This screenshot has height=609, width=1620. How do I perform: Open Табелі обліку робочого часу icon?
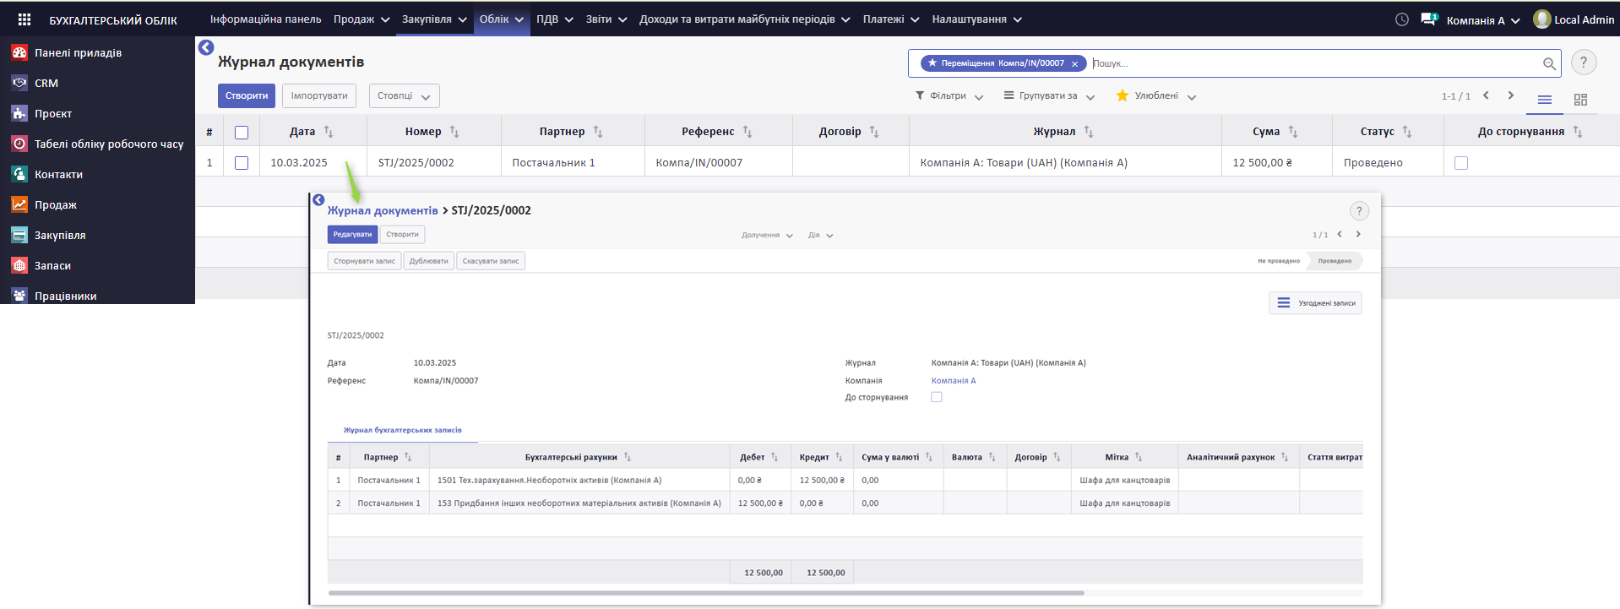19,144
